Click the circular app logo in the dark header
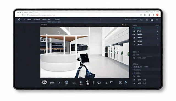The width and height of the screenshot is (176, 101). [19, 20]
